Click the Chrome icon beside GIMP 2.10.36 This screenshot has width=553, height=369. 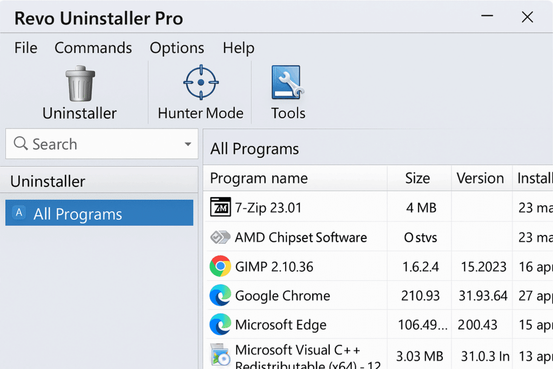(220, 266)
